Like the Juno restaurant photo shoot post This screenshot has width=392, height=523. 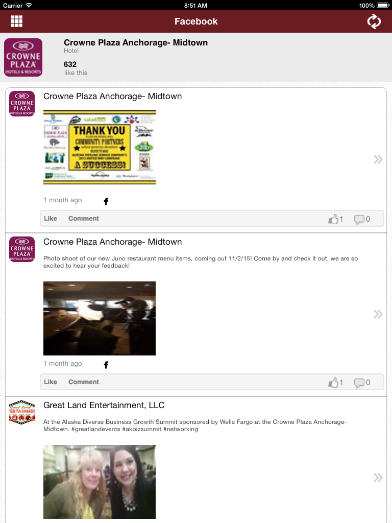pos(51,382)
